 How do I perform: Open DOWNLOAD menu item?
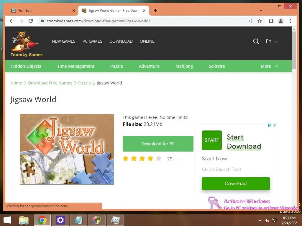[121, 41]
